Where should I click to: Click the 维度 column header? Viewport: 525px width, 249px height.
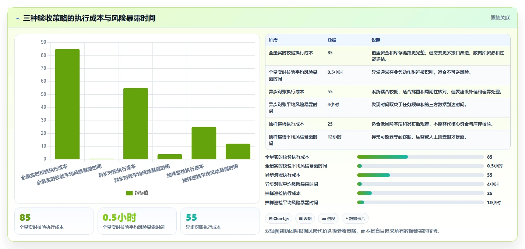point(273,40)
